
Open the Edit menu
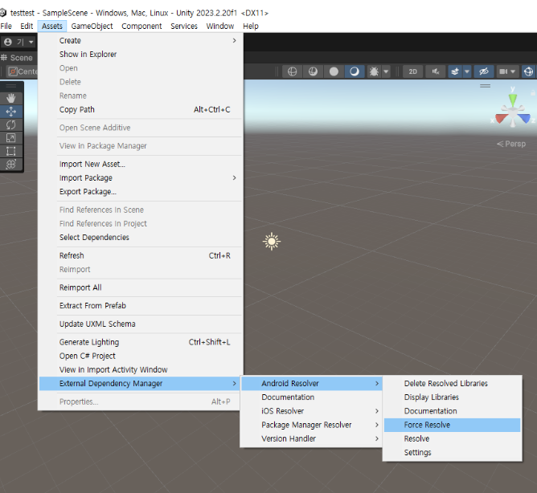coord(27,26)
